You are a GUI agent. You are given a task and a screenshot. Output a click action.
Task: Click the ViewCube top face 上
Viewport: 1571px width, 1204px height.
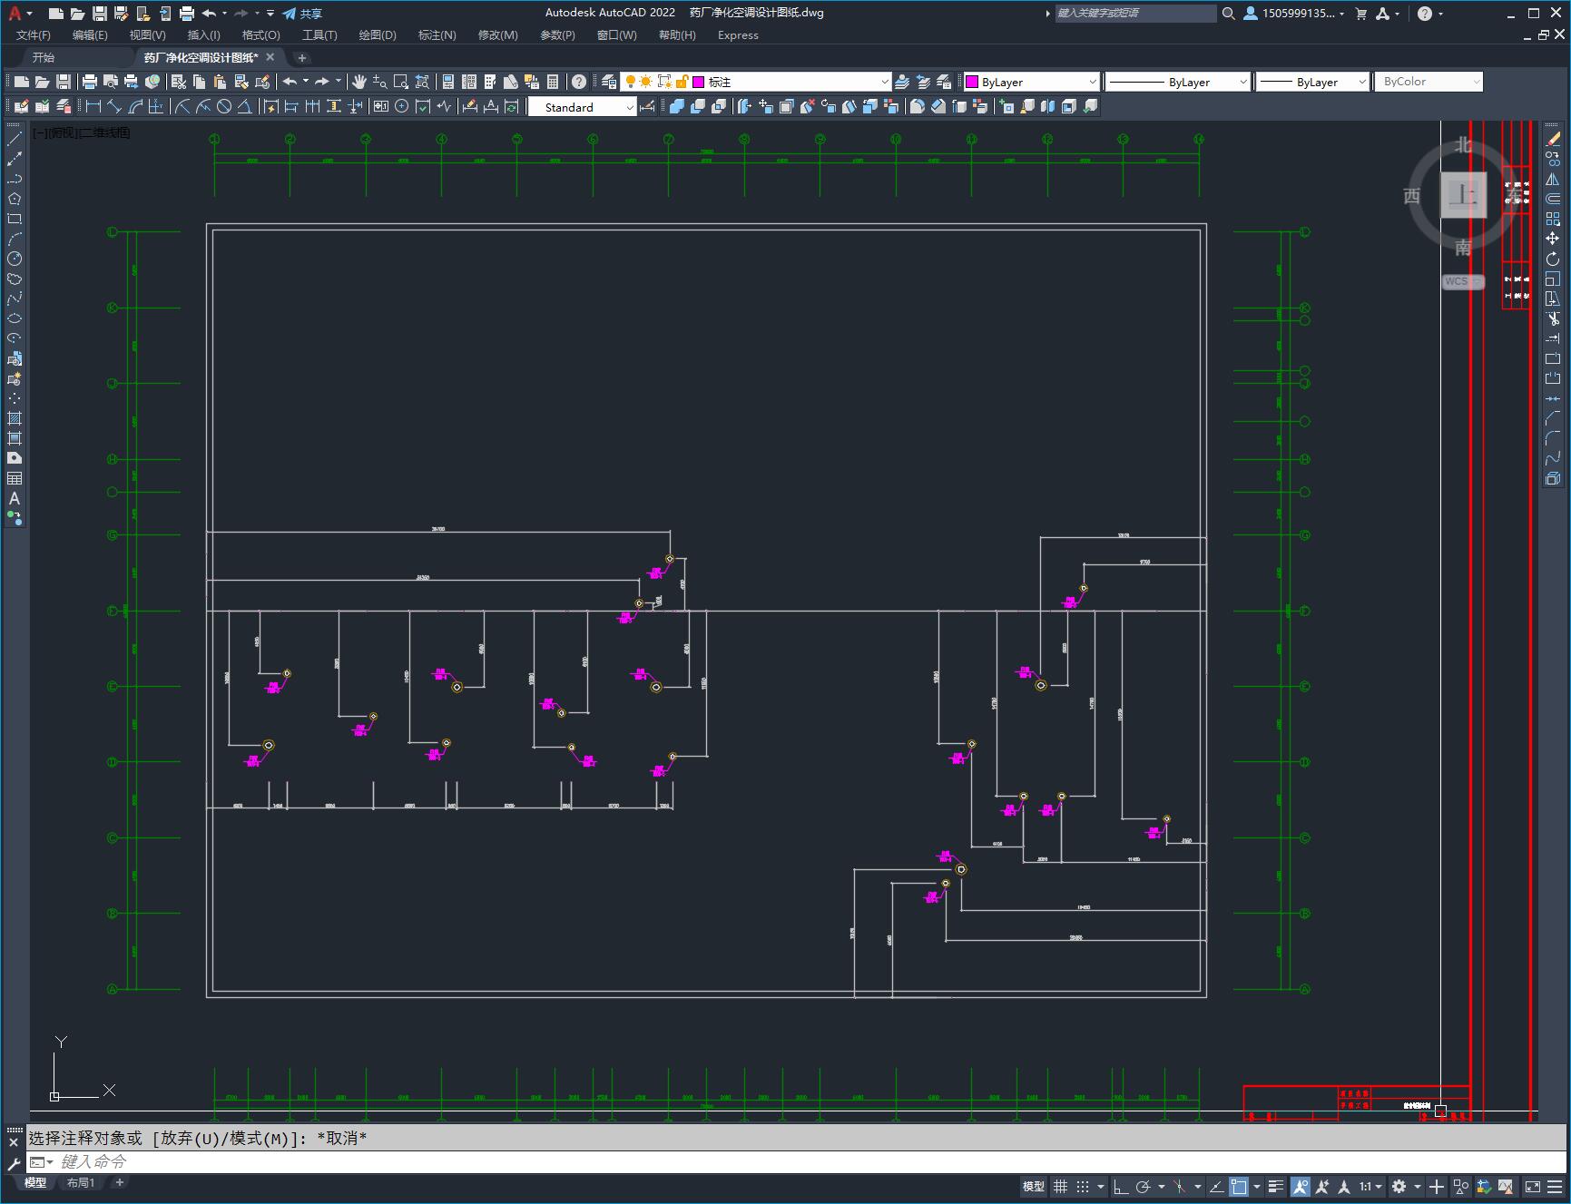pyautogui.click(x=1463, y=195)
